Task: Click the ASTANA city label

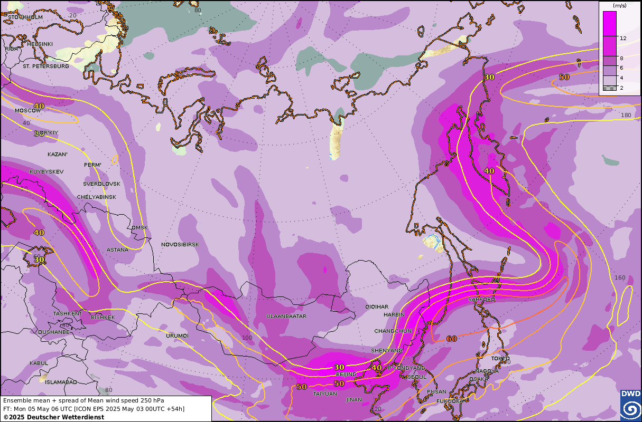Action: [117, 250]
